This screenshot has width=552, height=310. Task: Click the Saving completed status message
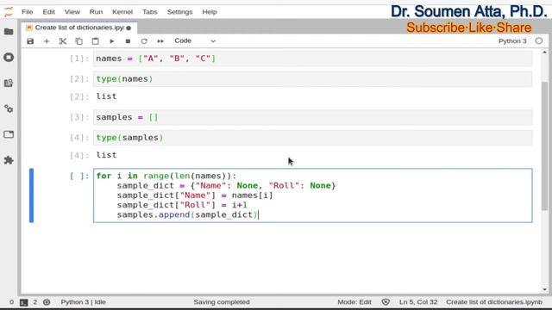222,302
